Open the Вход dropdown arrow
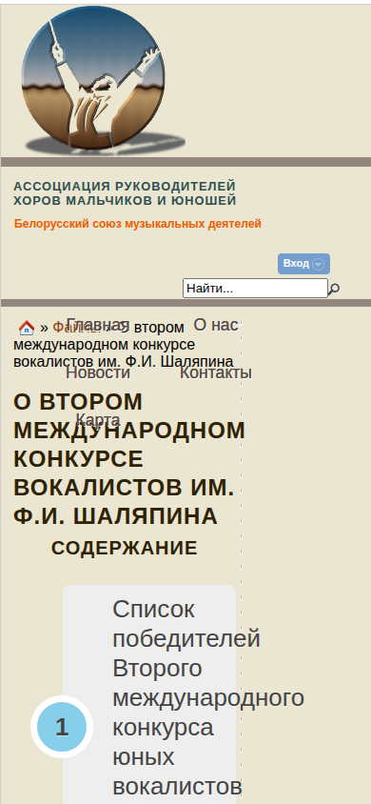 click(319, 264)
